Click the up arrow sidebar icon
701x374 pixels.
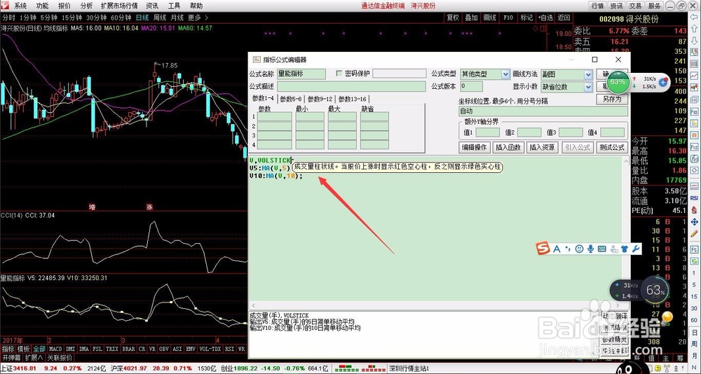[694, 30]
